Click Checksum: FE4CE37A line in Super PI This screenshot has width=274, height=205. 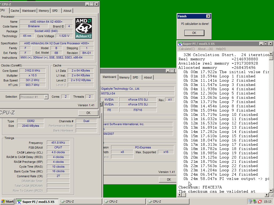(200, 187)
